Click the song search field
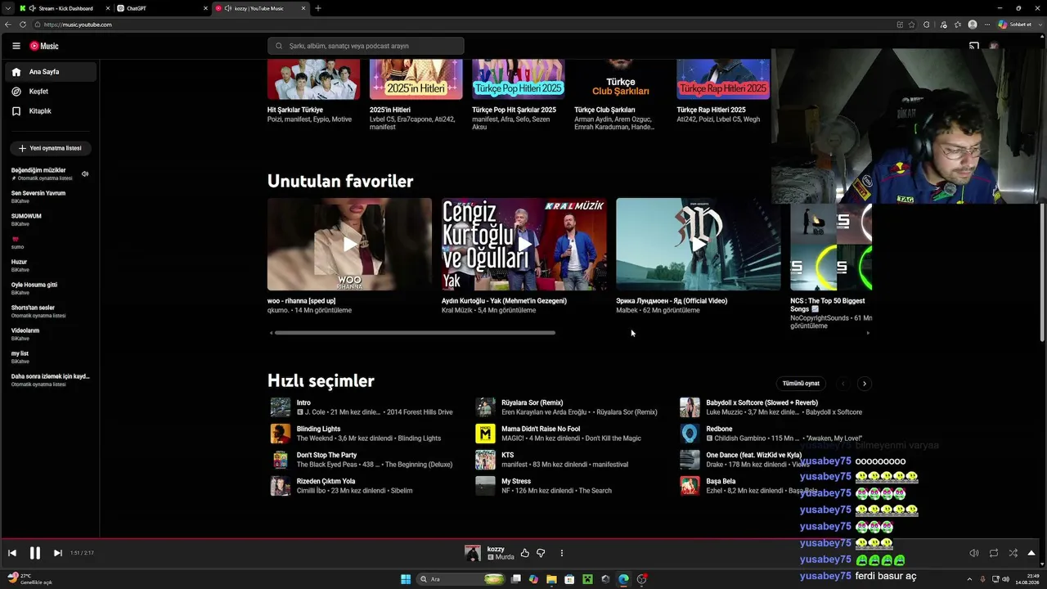Viewport: 1047px width, 589px height. (366, 46)
